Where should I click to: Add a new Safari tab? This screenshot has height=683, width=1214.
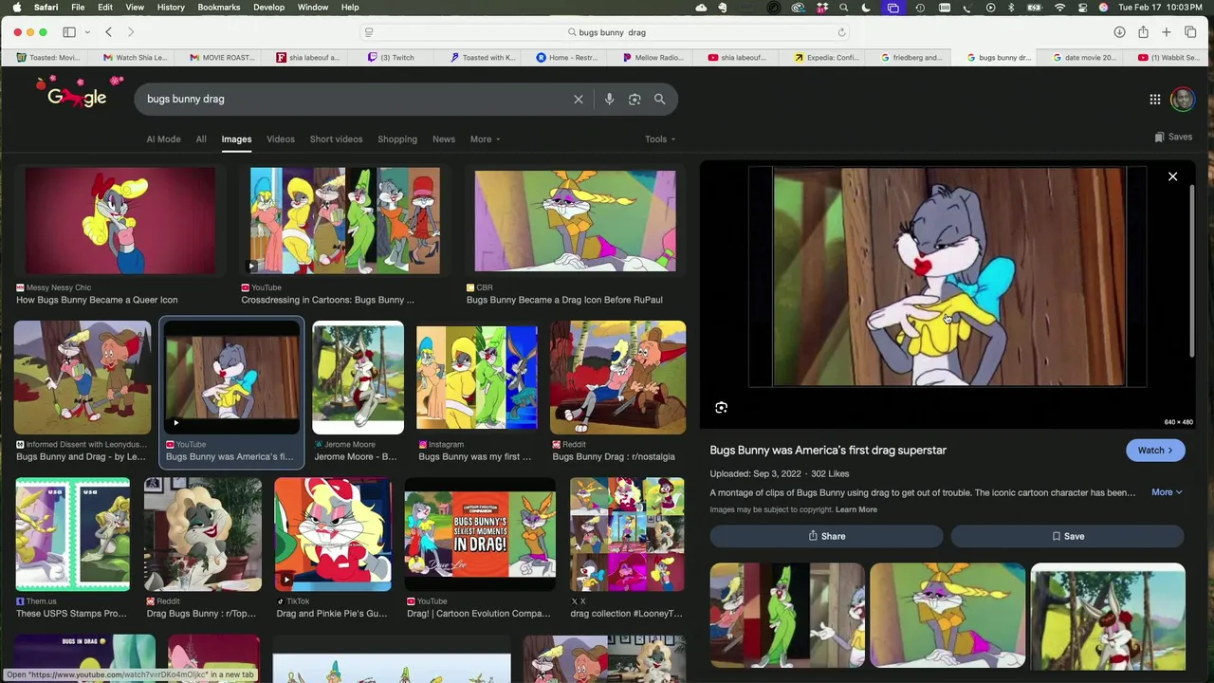[x=1167, y=32]
